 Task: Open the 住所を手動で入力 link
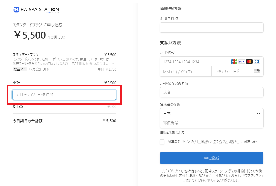[172, 132]
